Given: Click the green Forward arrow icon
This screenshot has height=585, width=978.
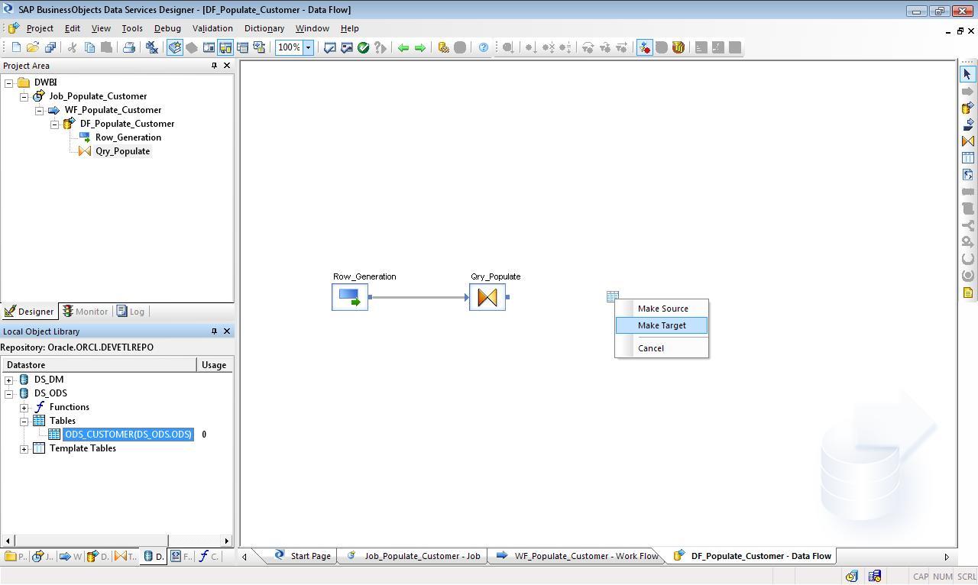Looking at the screenshot, I should [x=420, y=47].
